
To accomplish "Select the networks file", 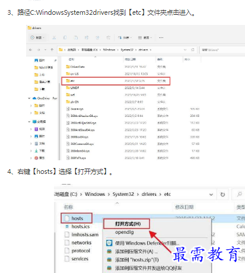I will [x=78, y=243].
